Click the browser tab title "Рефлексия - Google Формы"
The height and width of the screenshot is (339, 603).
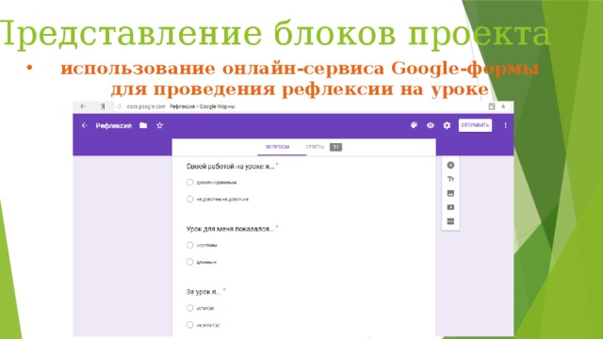203,106
